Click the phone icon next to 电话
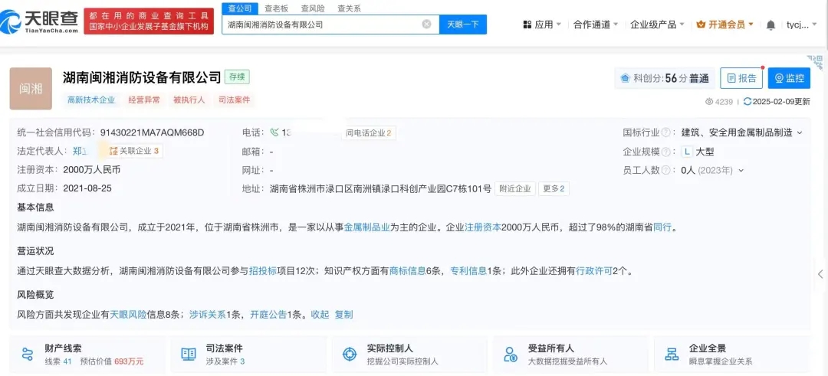Viewport: 828px width, 376px height. (x=274, y=132)
